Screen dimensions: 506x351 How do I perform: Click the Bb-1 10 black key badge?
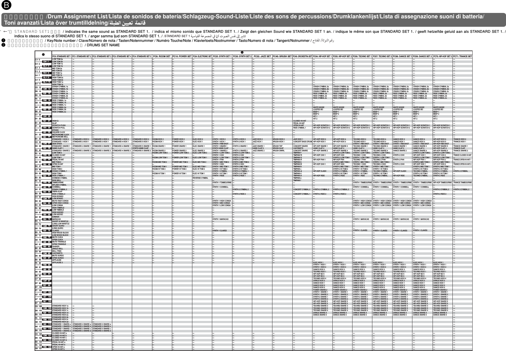tap(46, 82)
